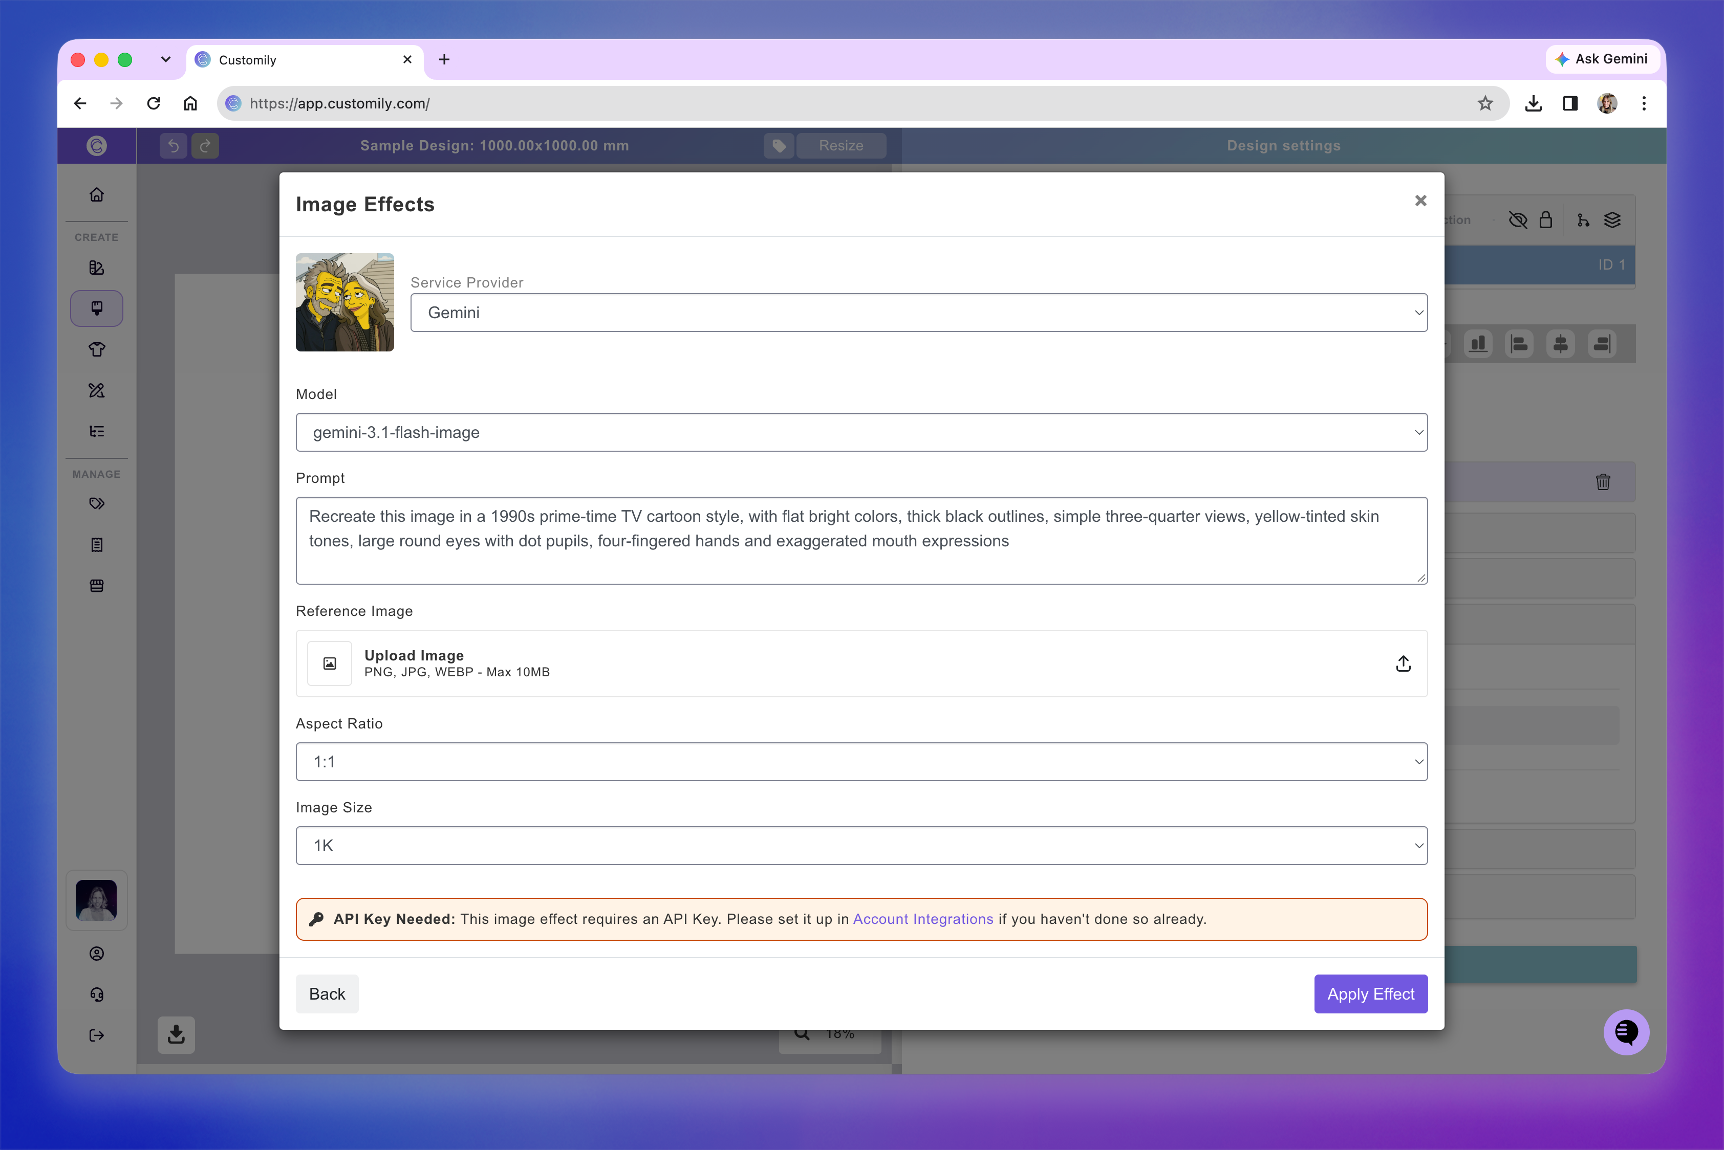The image size is (1724, 1150).
Task: Open the Aspect Ratio dropdown set to 1:1
Action: click(861, 762)
